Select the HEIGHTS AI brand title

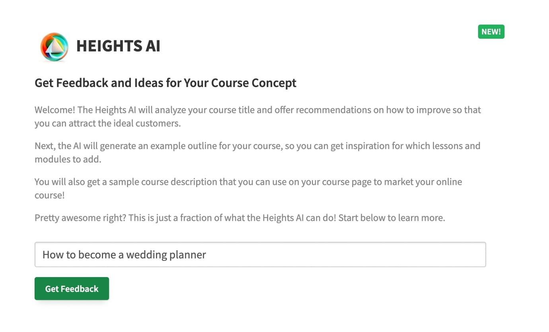pyautogui.click(x=118, y=46)
